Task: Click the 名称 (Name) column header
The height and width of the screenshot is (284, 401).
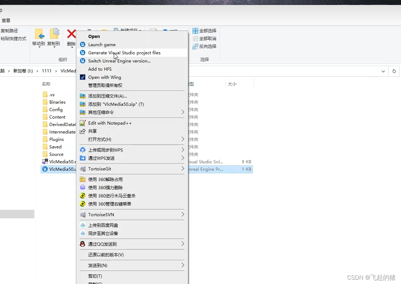Action: click(46, 84)
